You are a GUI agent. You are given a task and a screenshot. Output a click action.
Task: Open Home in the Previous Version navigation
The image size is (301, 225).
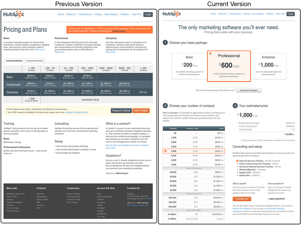pyautogui.click(x=61, y=14)
